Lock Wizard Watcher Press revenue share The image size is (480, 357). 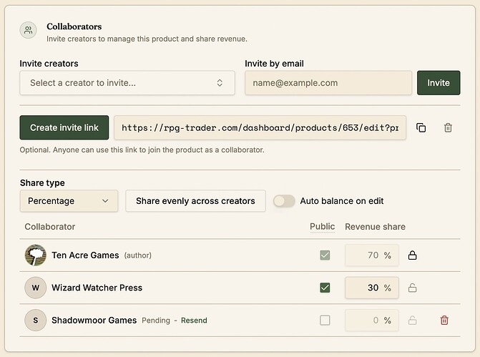click(412, 288)
